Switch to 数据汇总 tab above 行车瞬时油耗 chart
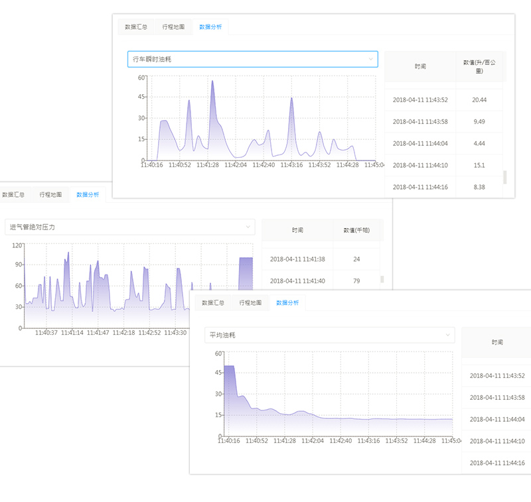 [136, 27]
